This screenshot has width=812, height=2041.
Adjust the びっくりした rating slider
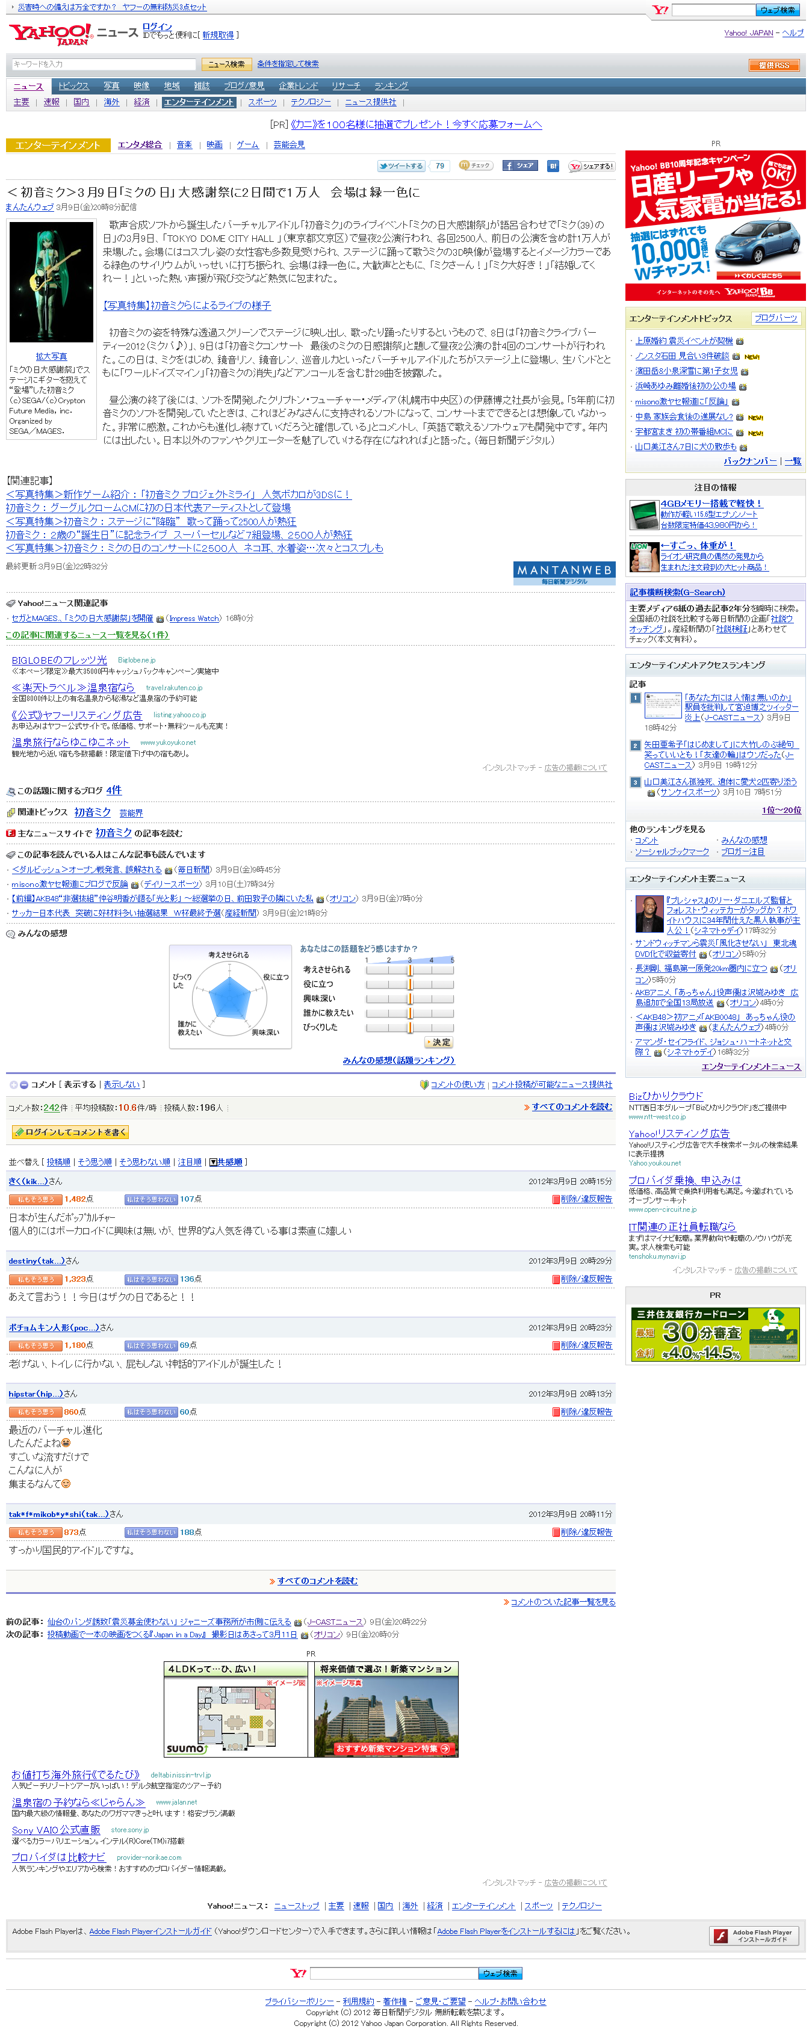pyautogui.click(x=410, y=1028)
